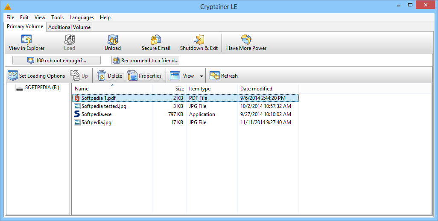Click the Softpedia 1.pdf file icon
Viewport: 438px width, 221px height.
point(77,98)
